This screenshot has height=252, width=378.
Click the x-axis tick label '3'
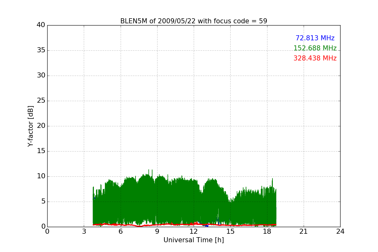pyautogui.click(x=84, y=232)
